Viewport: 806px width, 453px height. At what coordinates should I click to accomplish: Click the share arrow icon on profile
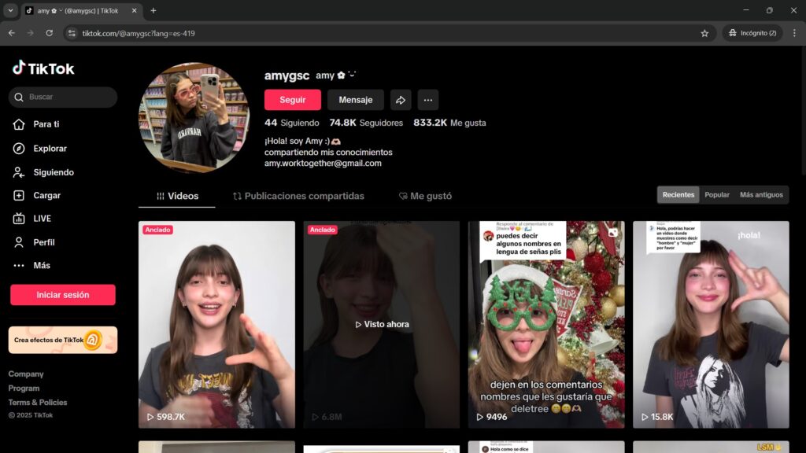(401, 100)
